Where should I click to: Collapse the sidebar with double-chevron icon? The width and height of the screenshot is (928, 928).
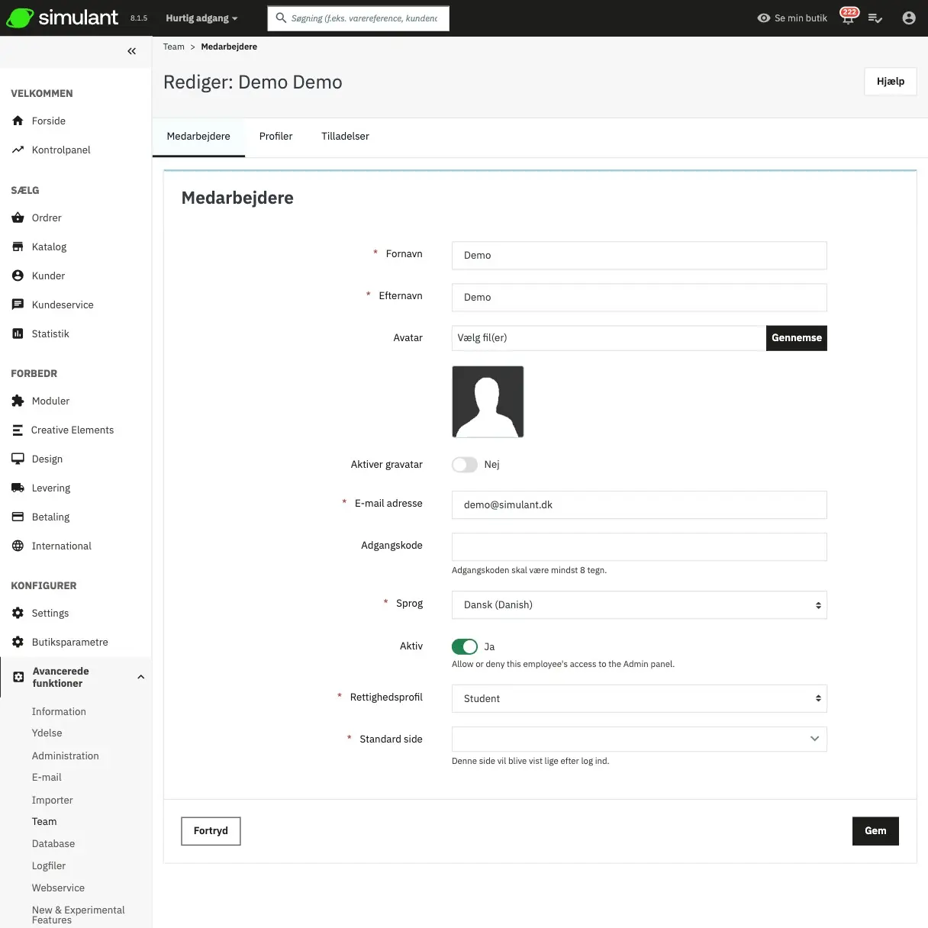click(x=131, y=51)
